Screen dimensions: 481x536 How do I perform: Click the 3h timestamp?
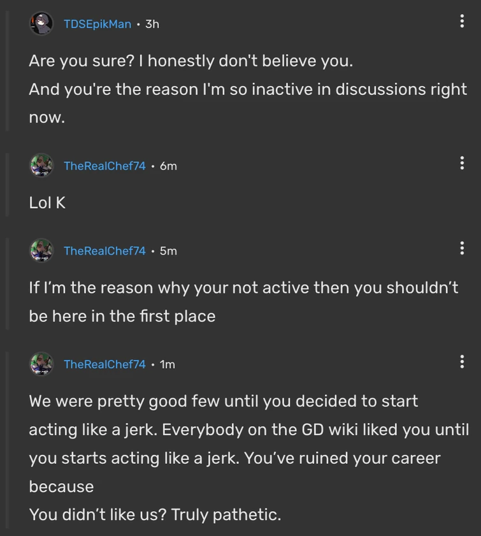152,24
